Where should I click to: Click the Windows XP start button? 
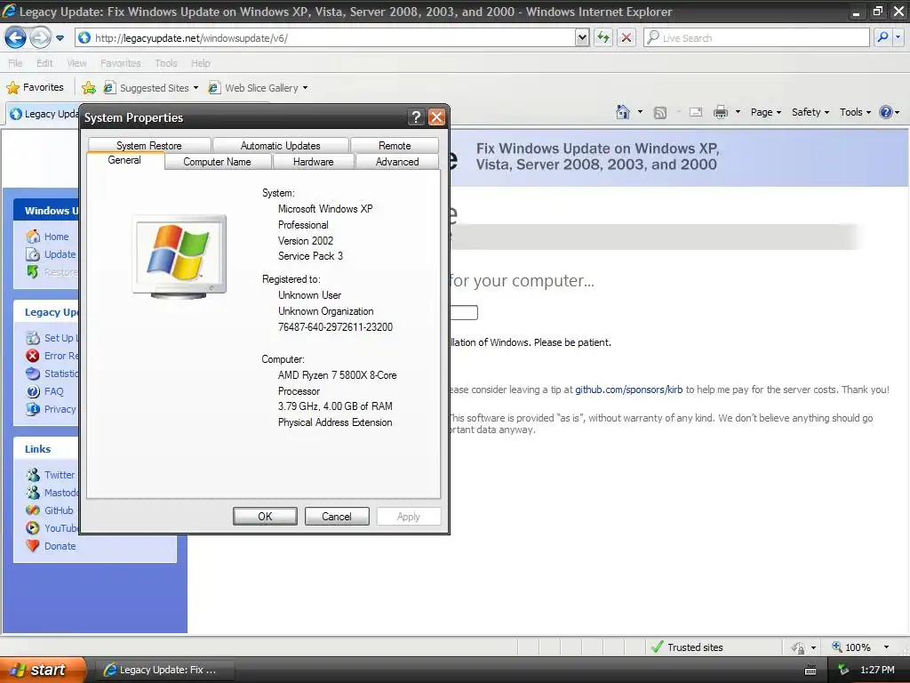click(42, 670)
